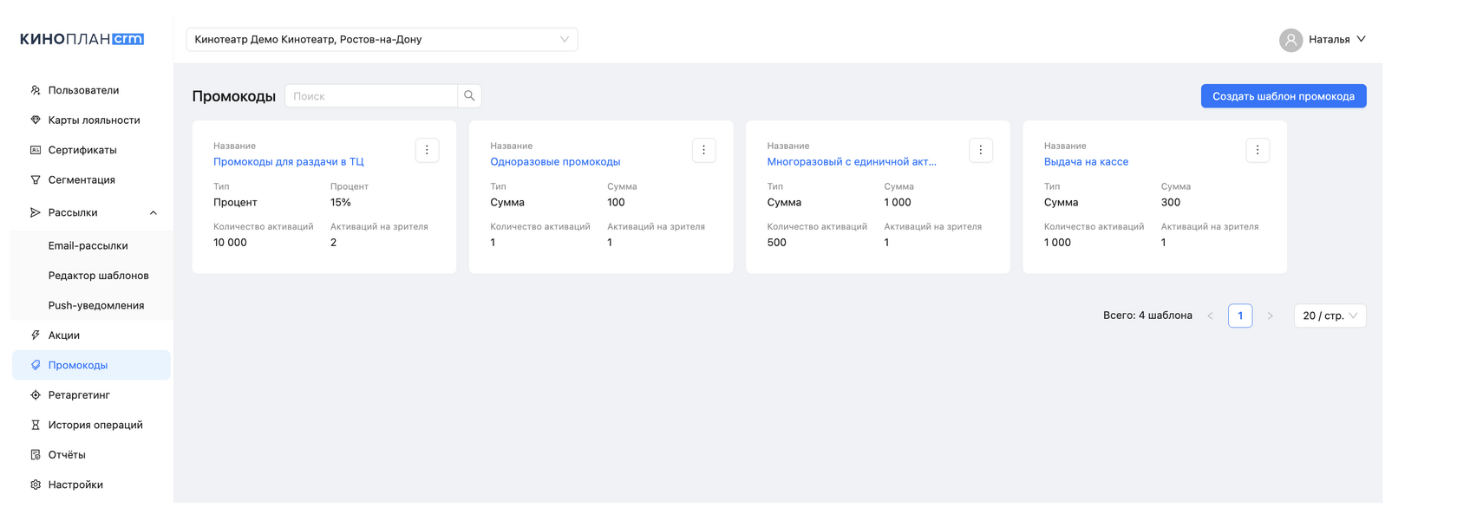This screenshot has width=1457, height=527.
Task: Click Создать шаблон промокода button
Action: point(1283,96)
